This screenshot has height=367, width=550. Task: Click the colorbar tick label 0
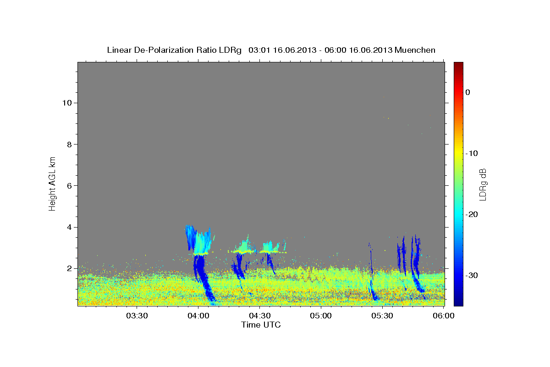(467, 92)
